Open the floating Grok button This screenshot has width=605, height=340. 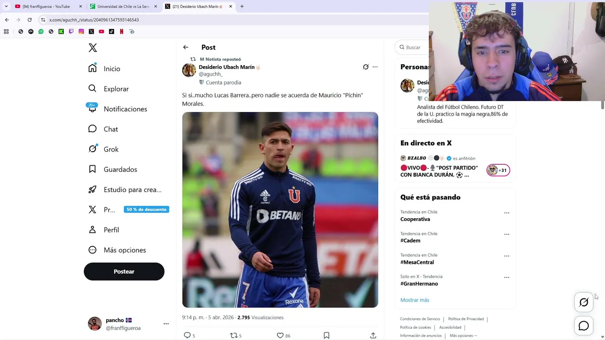(584, 302)
